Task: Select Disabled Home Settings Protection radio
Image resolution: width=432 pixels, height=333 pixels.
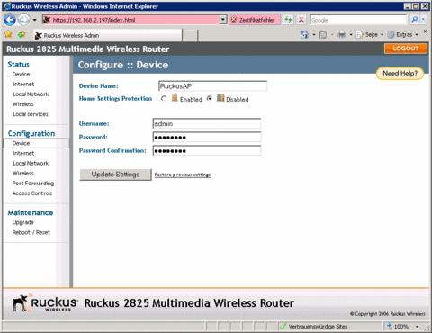Action: [x=210, y=98]
